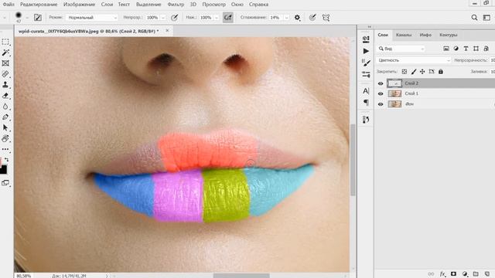The height and width of the screenshot is (278, 495).
Task: Expand the Непрозр. opacity slider arrow
Action: [x=163, y=18]
